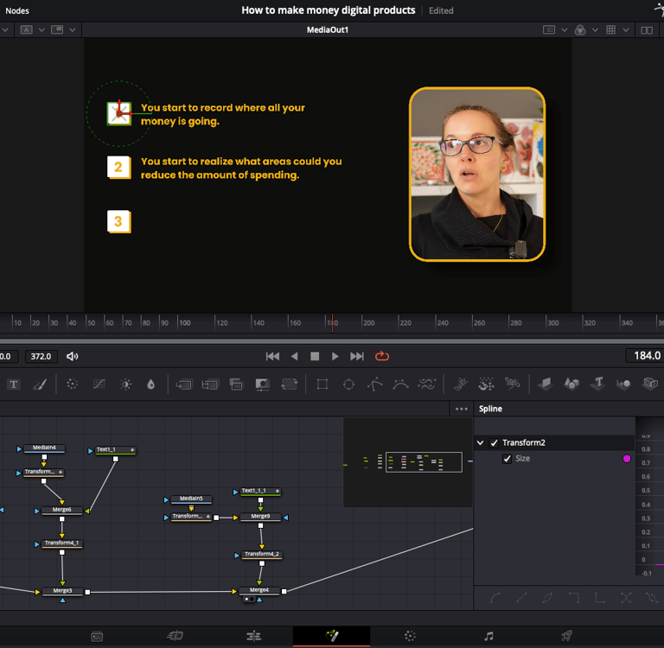
Task: Open the viewer color channel dropdown
Action: [595, 30]
